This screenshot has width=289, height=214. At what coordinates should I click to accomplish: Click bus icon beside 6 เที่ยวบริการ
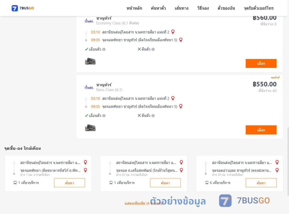(207, 183)
